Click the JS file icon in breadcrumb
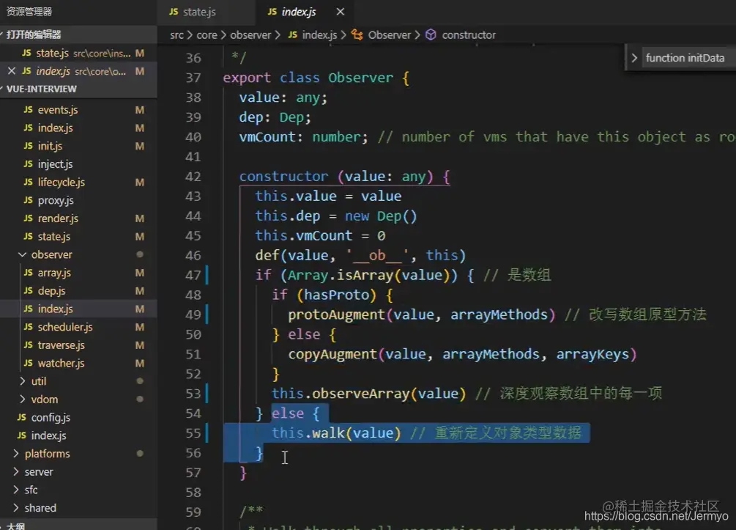The image size is (736, 530). tap(292, 34)
